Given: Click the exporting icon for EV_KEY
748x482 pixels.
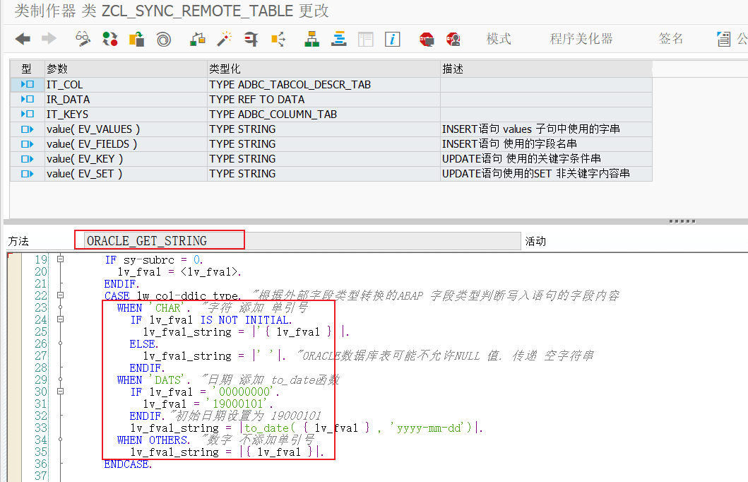Looking at the screenshot, I should click(x=27, y=158).
